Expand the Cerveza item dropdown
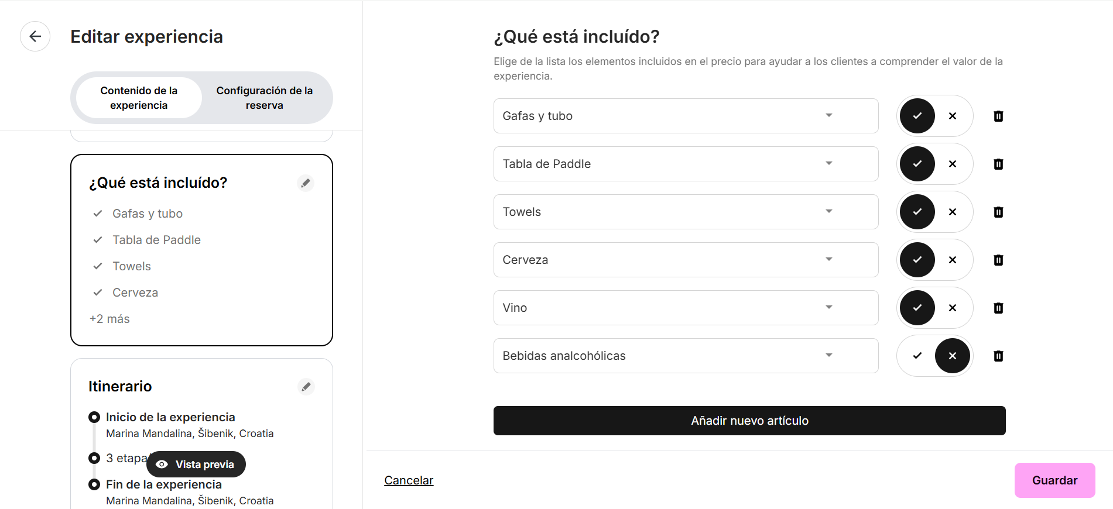 tap(686, 260)
